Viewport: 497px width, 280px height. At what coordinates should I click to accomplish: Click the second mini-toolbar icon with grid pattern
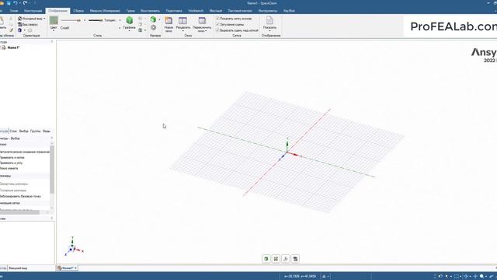276,259
